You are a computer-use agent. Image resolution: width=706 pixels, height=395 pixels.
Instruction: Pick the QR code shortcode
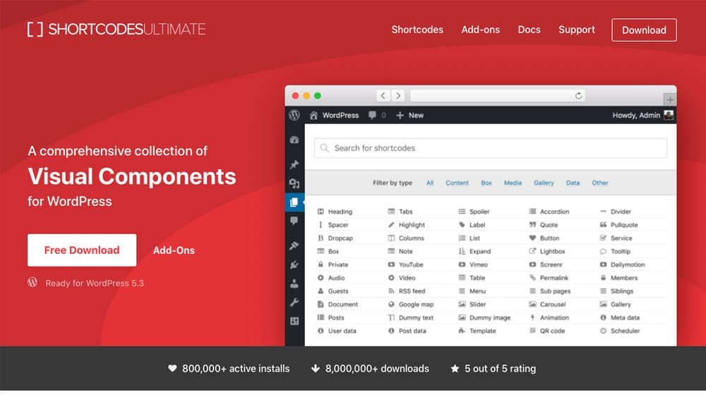(546, 331)
